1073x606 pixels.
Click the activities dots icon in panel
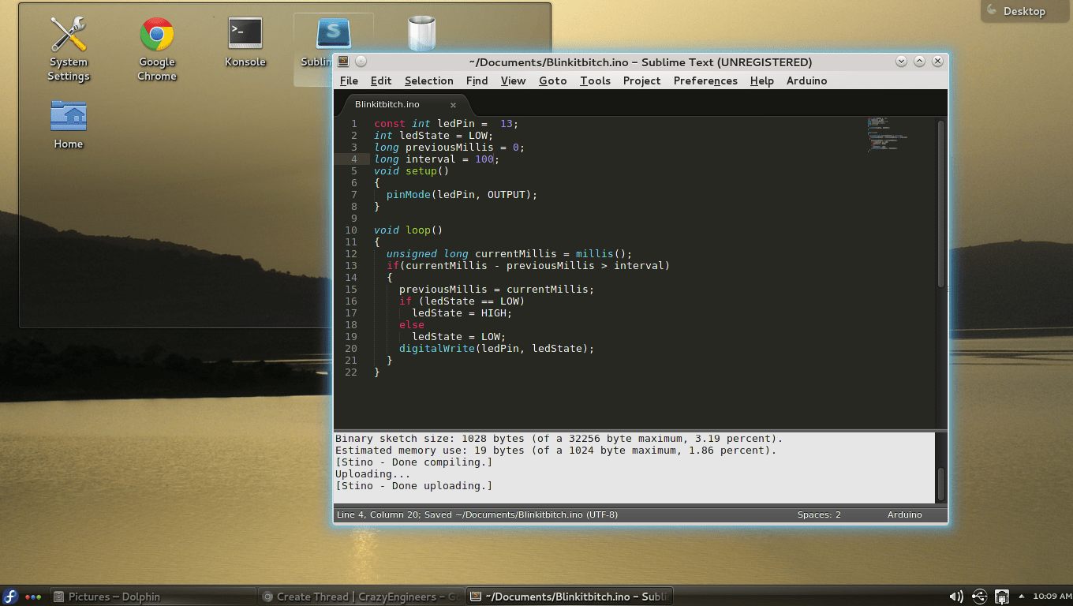coord(33,597)
